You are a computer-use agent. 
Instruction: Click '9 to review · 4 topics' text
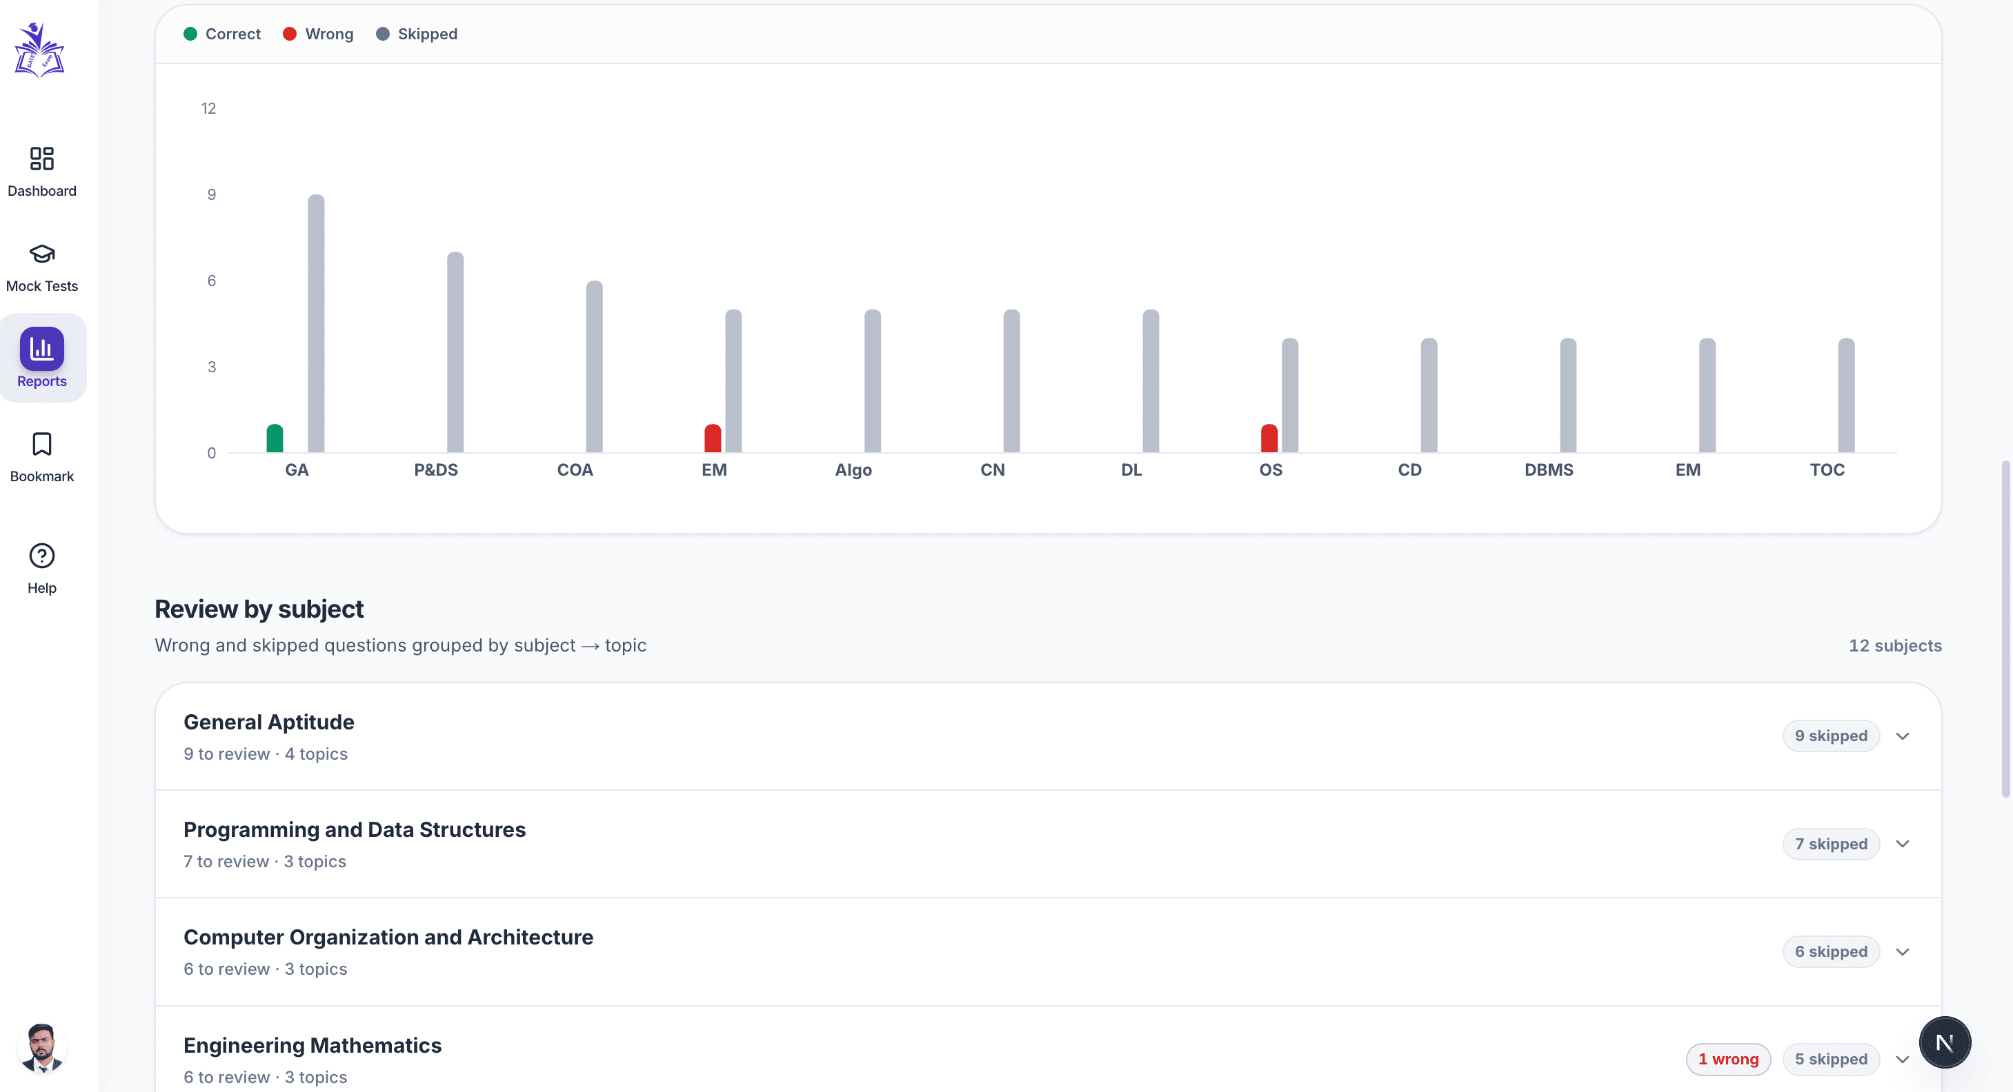point(266,754)
